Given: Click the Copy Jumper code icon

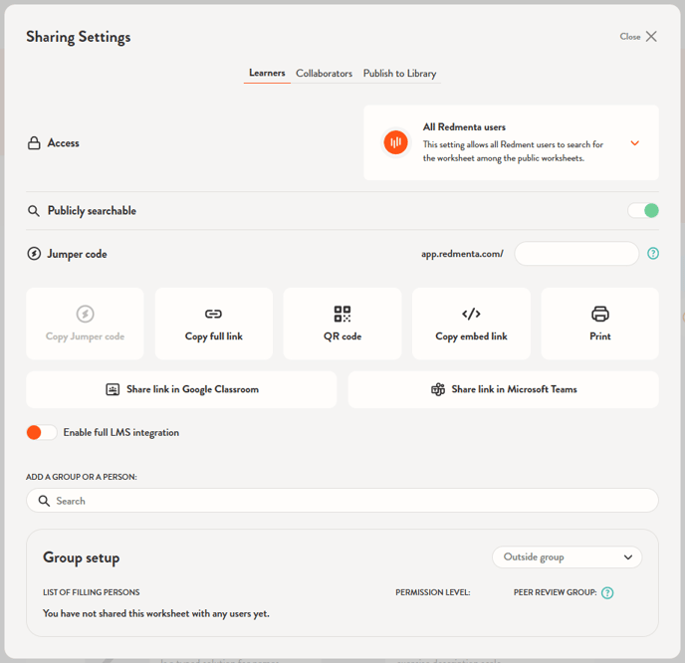Looking at the screenshot, I should click(x=85, y=315).
